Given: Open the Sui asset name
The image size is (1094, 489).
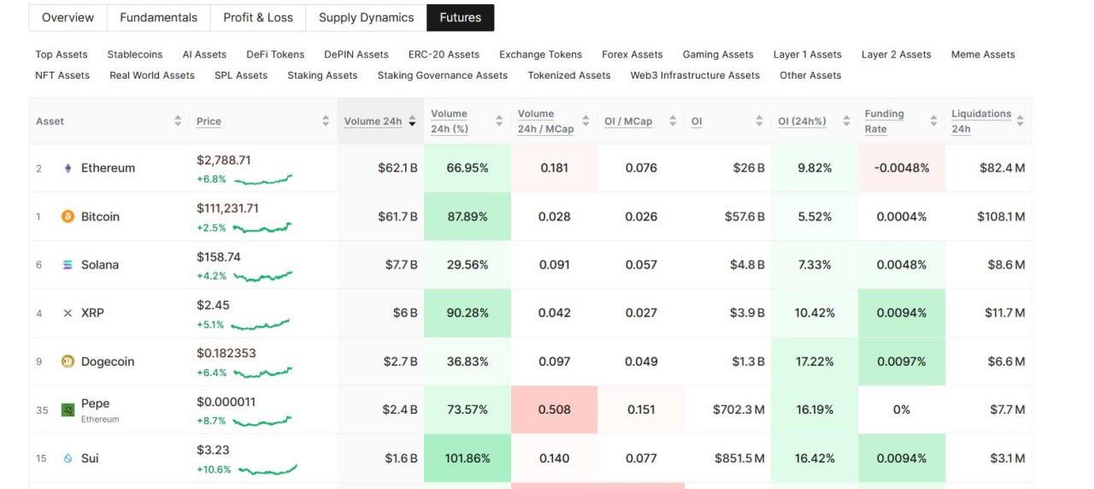Looking at the screenshot, I should point(90,458).
